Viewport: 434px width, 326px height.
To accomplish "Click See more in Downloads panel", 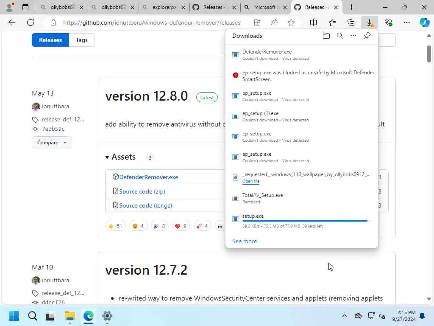I will click(245, 242).
